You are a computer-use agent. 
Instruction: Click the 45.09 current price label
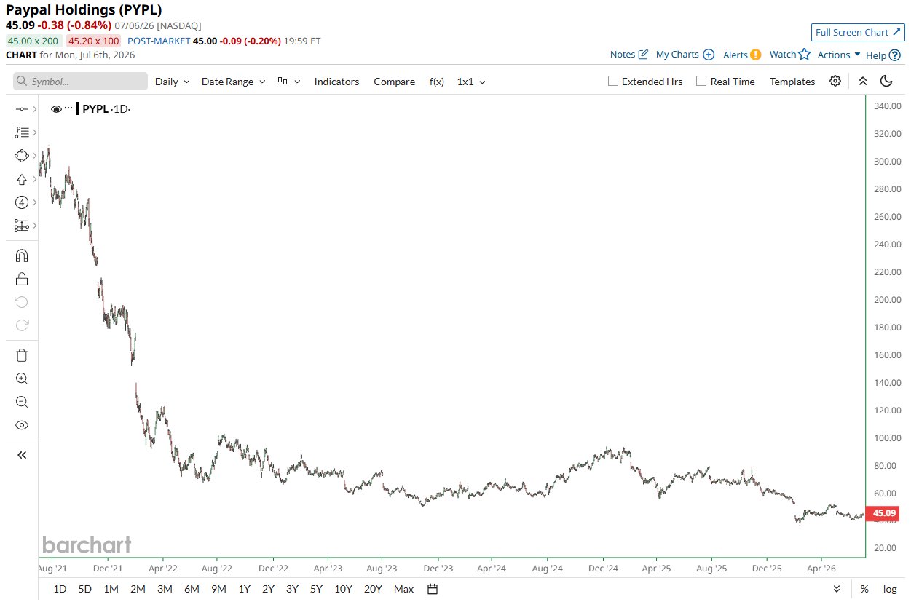coord(881,514)
